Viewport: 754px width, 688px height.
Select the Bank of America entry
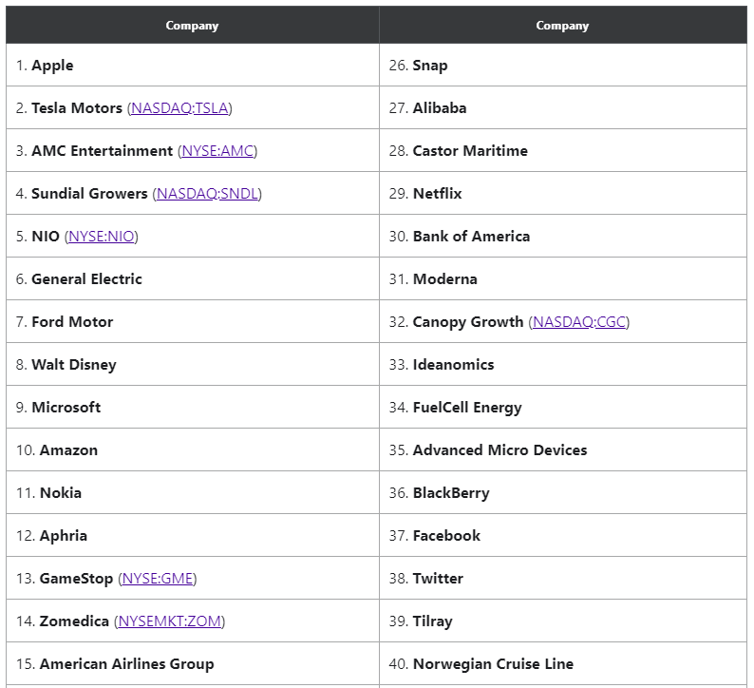[x=472, y=237]
